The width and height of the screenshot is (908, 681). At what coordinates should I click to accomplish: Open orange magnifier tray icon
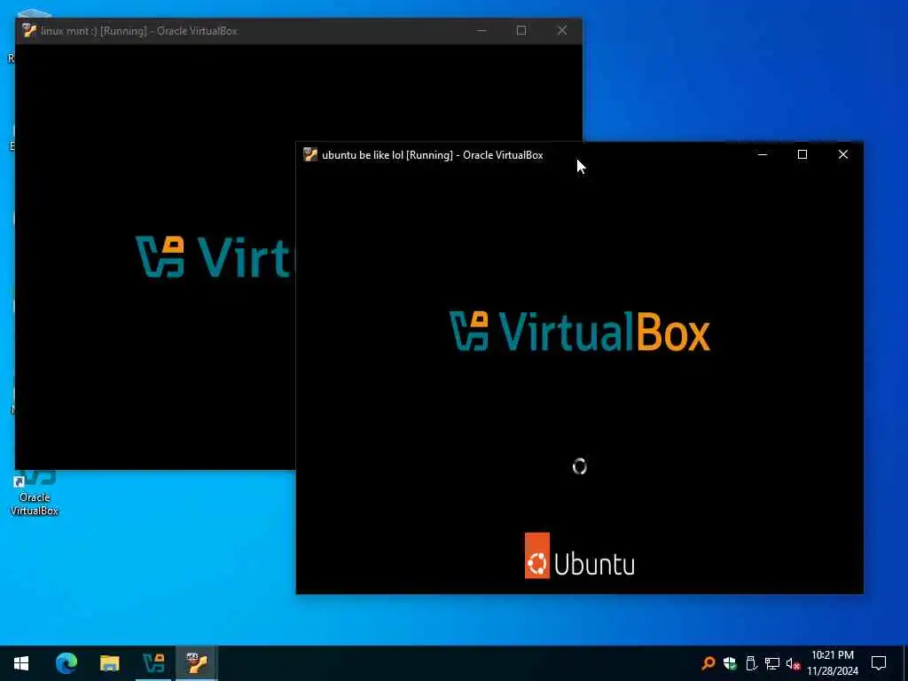[x=708, y=663]
